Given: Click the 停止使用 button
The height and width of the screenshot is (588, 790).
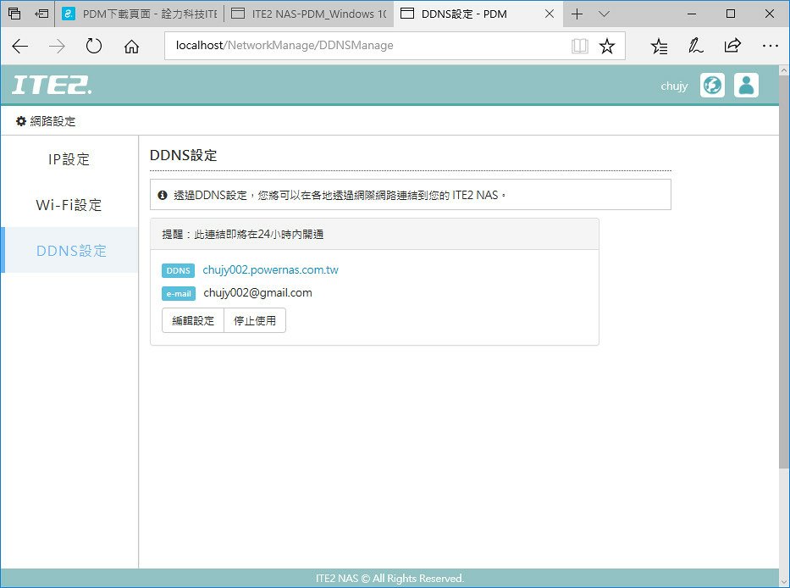Looking at the screenshot, I should point(255,320).
